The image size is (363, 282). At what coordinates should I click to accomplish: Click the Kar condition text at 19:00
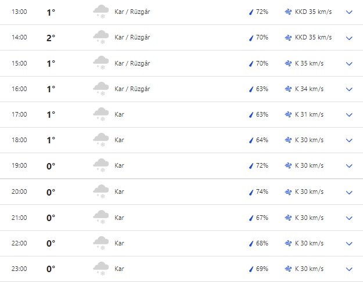point(120,166)
